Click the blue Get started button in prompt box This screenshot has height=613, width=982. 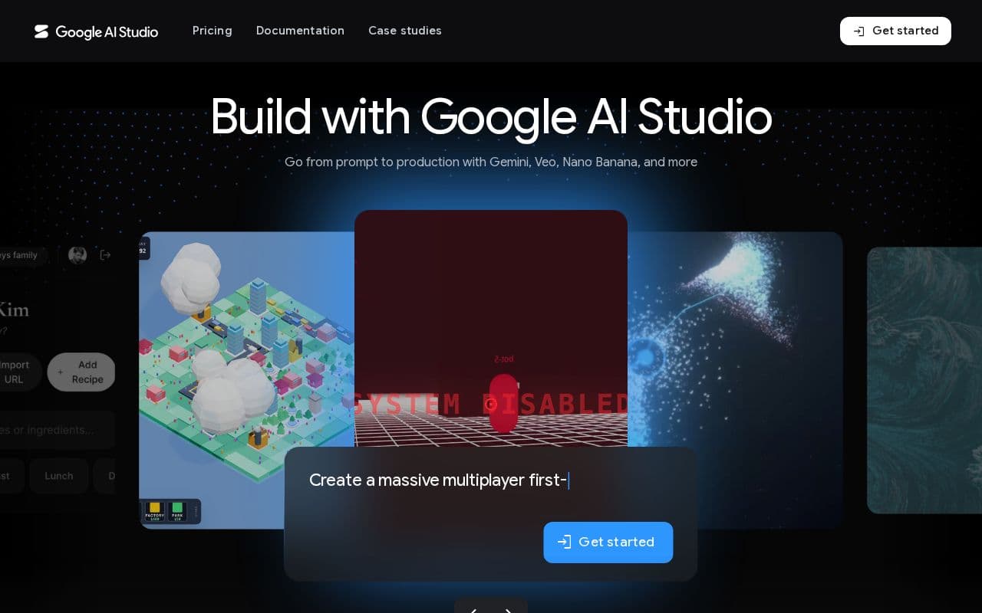(x=608, y=543)
